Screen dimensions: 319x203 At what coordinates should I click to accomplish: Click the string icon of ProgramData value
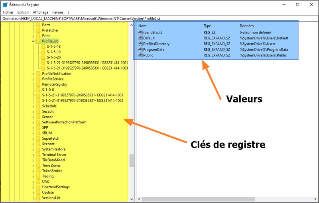pos(140,49)
